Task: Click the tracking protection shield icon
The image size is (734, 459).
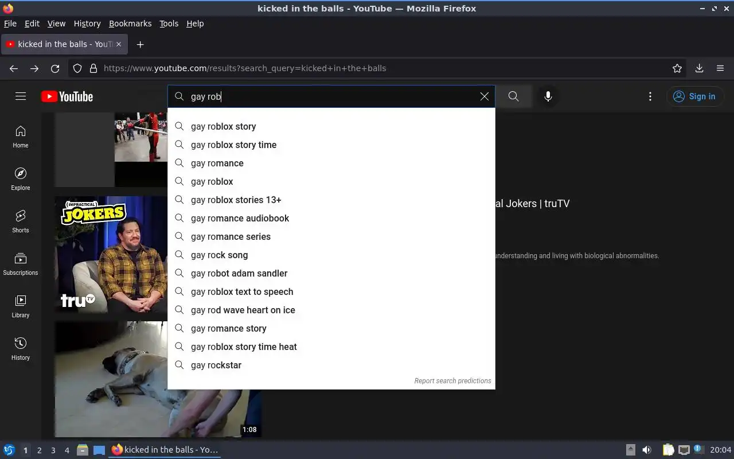Action: [x=77, y=68]
